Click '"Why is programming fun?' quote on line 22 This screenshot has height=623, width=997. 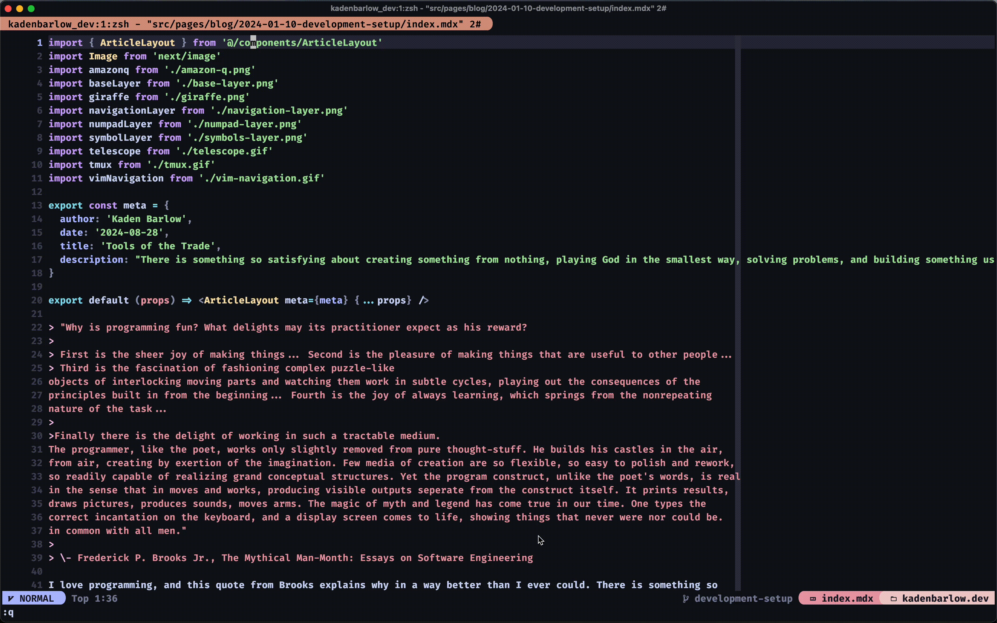(129, 328)
